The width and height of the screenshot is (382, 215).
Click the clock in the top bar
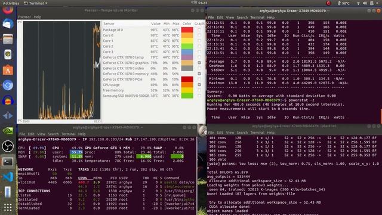[x=199, y=3]
